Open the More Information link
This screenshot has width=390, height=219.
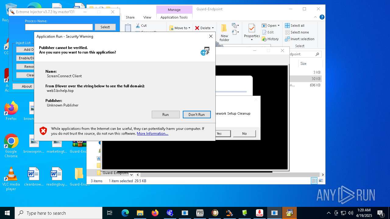coord(152,134)
